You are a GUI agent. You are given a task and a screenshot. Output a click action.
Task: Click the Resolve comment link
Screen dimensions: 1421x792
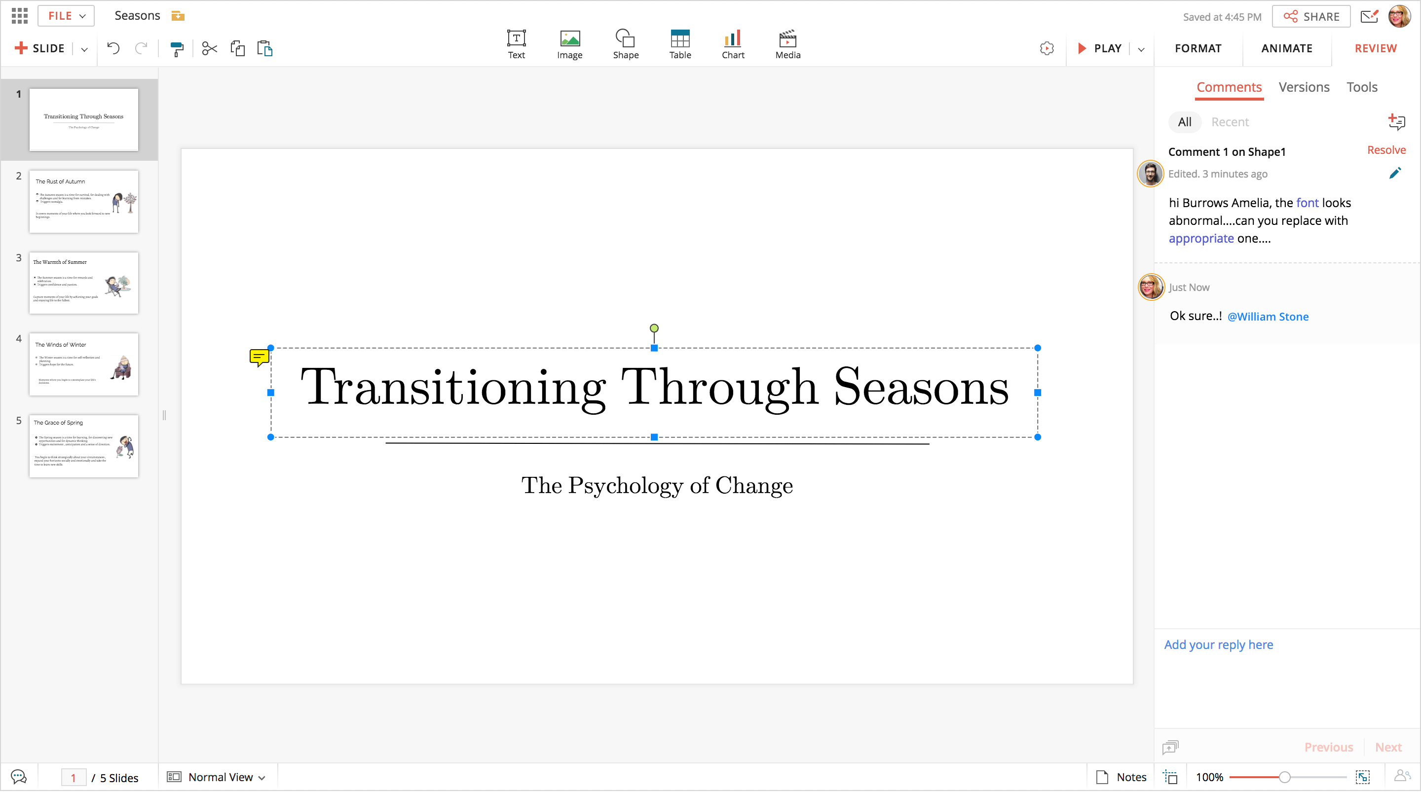pos(1385,150)
